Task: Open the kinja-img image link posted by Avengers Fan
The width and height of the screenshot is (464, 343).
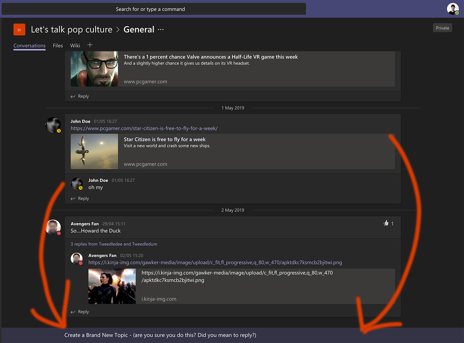Action: pyautogui.click(x=214, y=262)
